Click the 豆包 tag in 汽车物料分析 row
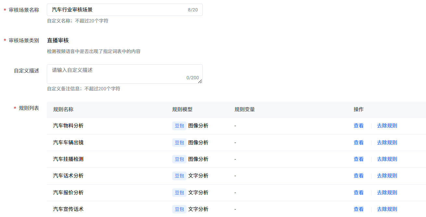Image resolution: width=426 pixels, height=217 pixels. (x=179, y=126)
